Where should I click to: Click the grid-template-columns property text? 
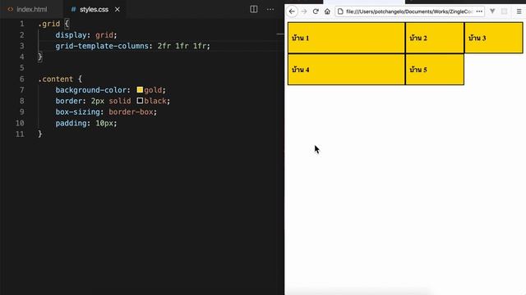coord(102,46)
